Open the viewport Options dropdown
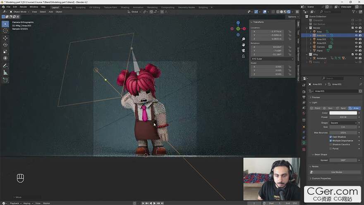This screenshot has height=205, width=364. (293, 17)
